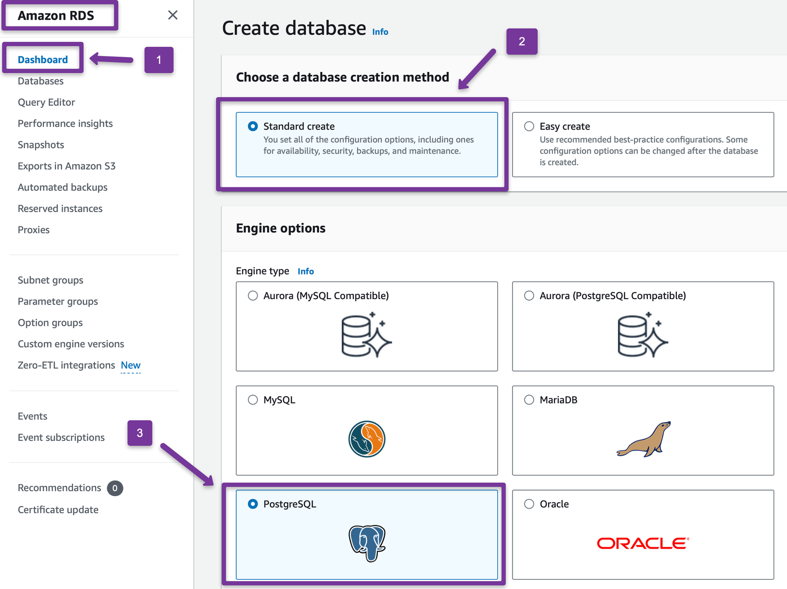The height and width of the screenshot is (589, 787).
Task: Open the Snapshots page
Action: point(41,144)
